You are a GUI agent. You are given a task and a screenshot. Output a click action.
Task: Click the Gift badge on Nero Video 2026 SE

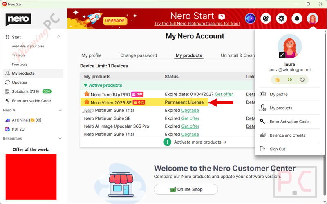tap(139, 102)
